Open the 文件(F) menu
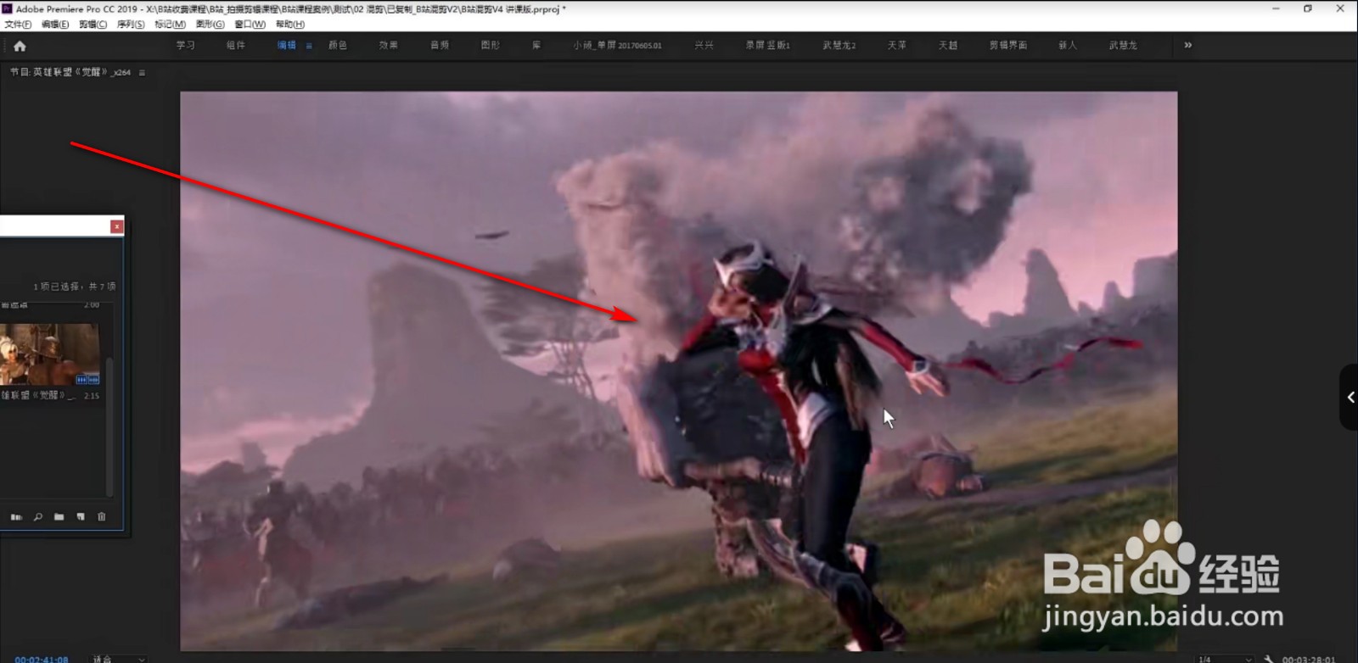Screen dimensions: 1358x663 (x=18, y=25)
